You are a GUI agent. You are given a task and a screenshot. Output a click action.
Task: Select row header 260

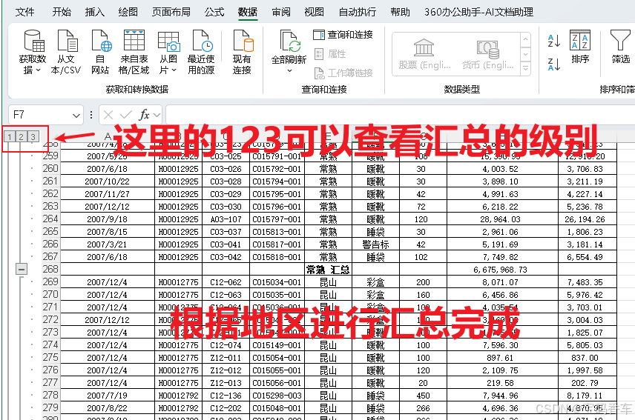pos(50,169)
